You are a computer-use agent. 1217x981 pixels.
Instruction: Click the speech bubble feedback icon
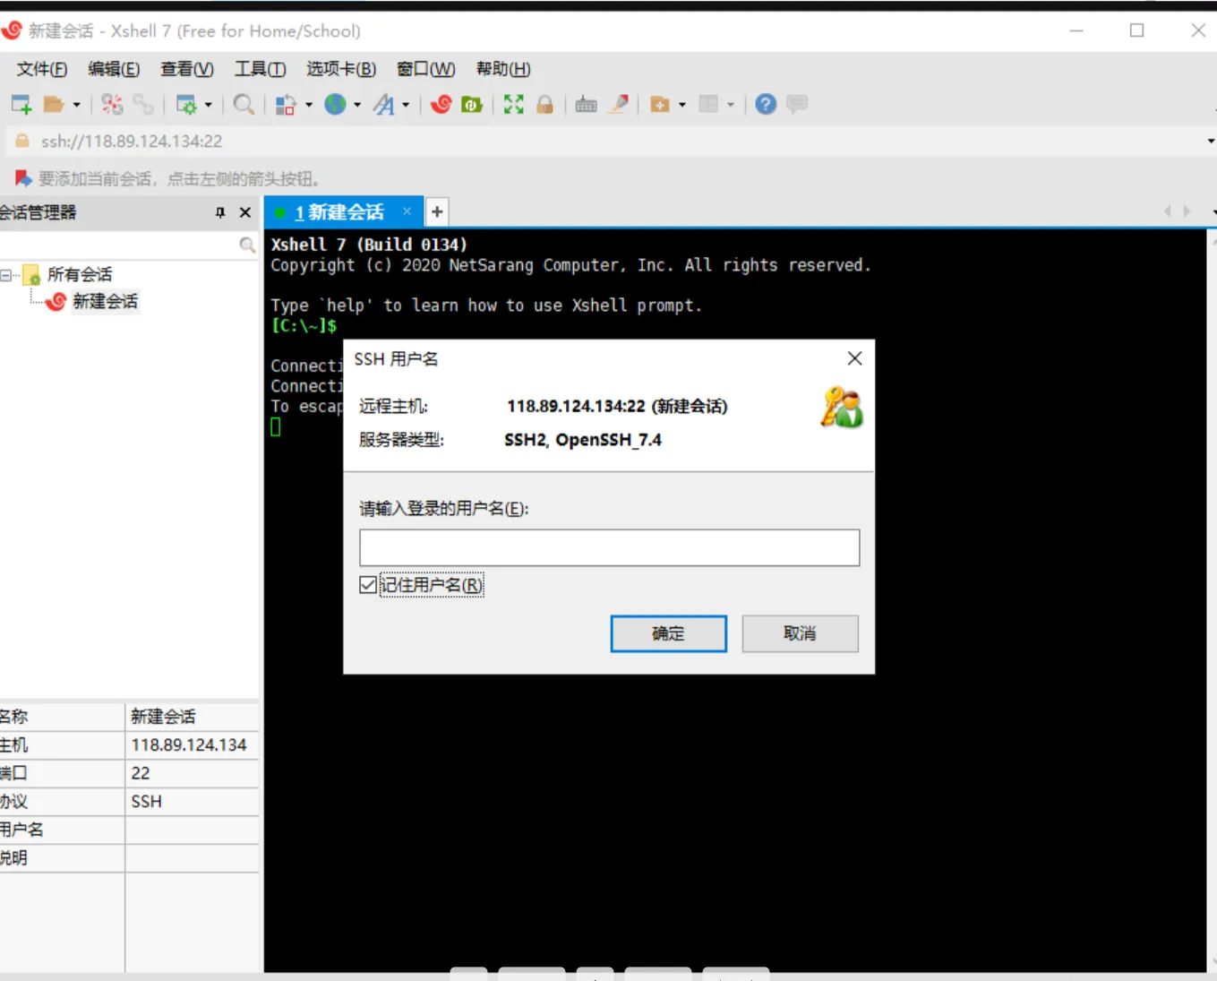(797, 105)
